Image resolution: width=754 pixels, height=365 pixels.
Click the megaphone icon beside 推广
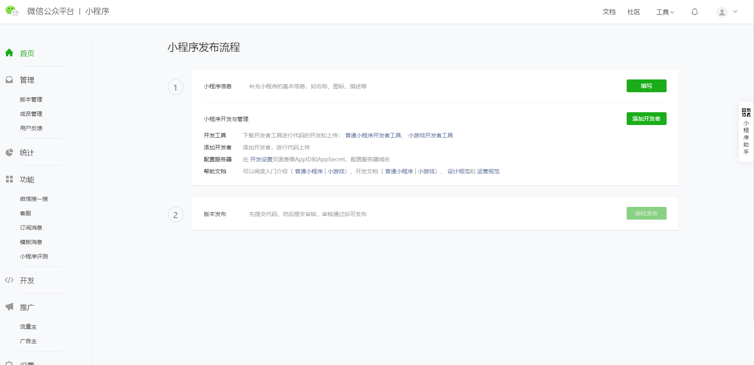click(x=9, y=307)
